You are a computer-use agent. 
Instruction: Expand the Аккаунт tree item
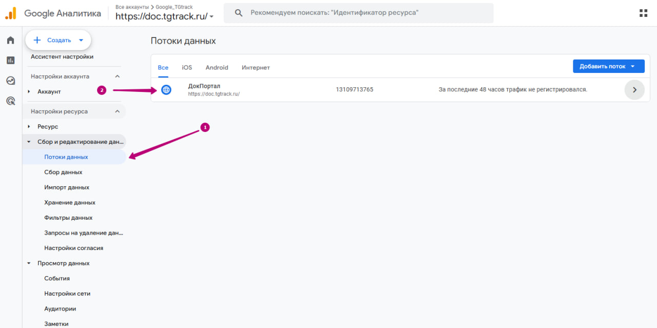(29, 91)
